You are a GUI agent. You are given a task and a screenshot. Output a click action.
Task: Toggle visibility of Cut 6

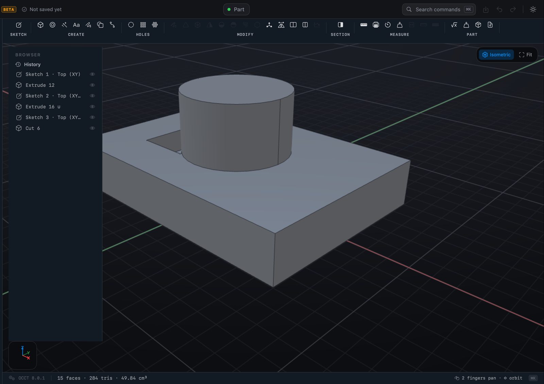click(92, 128)
